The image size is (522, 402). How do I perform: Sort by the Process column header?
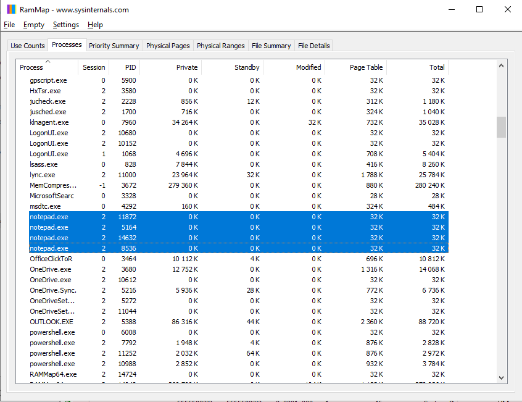pos(47,67)
